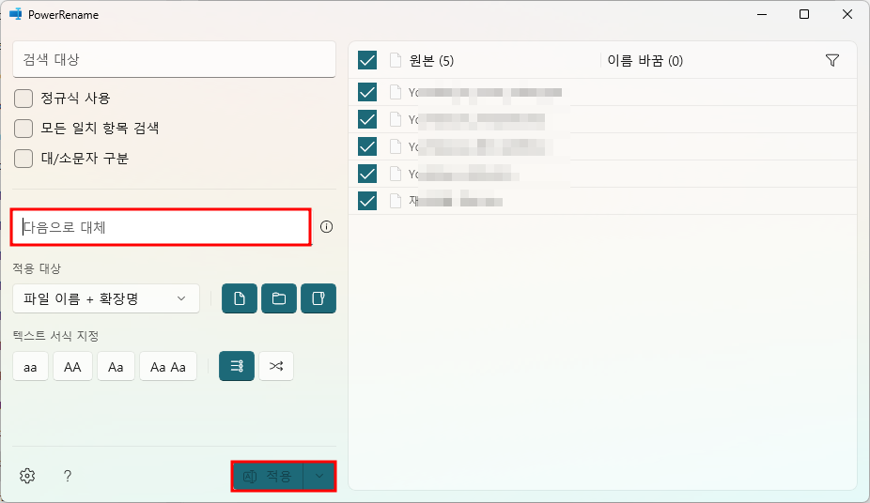This screenshot has width=870, height=503.
Task: Open the replace-field info icon
Action: click(x=326, y=226)
